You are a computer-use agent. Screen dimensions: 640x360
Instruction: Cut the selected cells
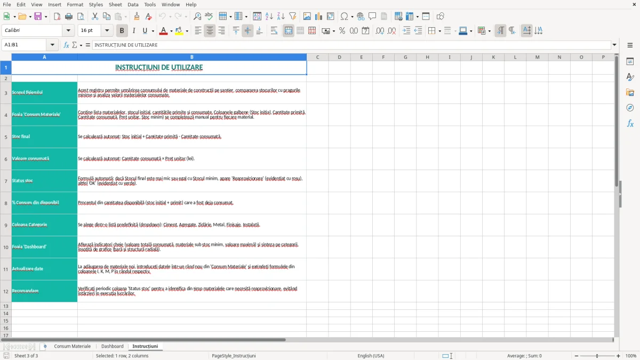[x=95, y=17]
